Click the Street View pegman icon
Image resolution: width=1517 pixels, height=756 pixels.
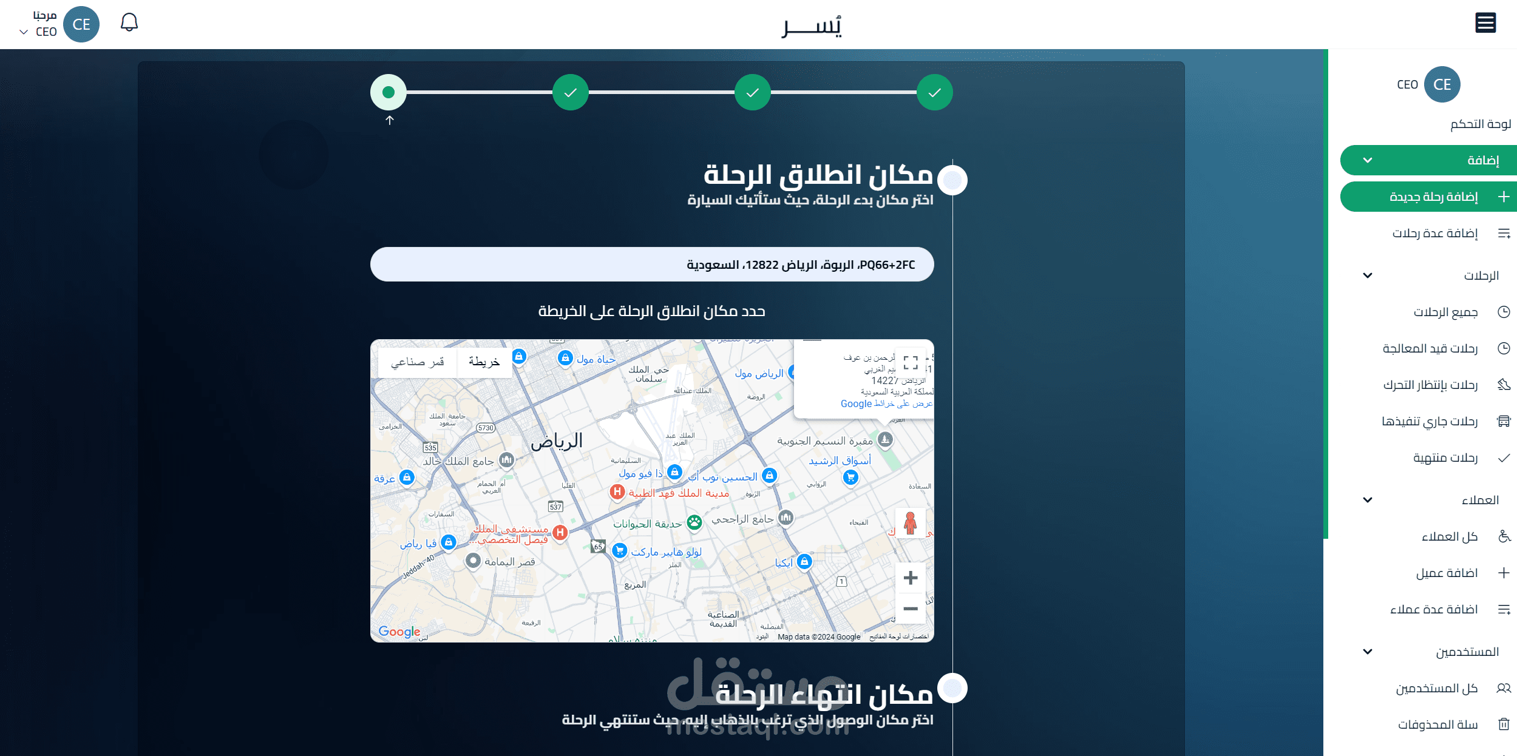[910, 523]
